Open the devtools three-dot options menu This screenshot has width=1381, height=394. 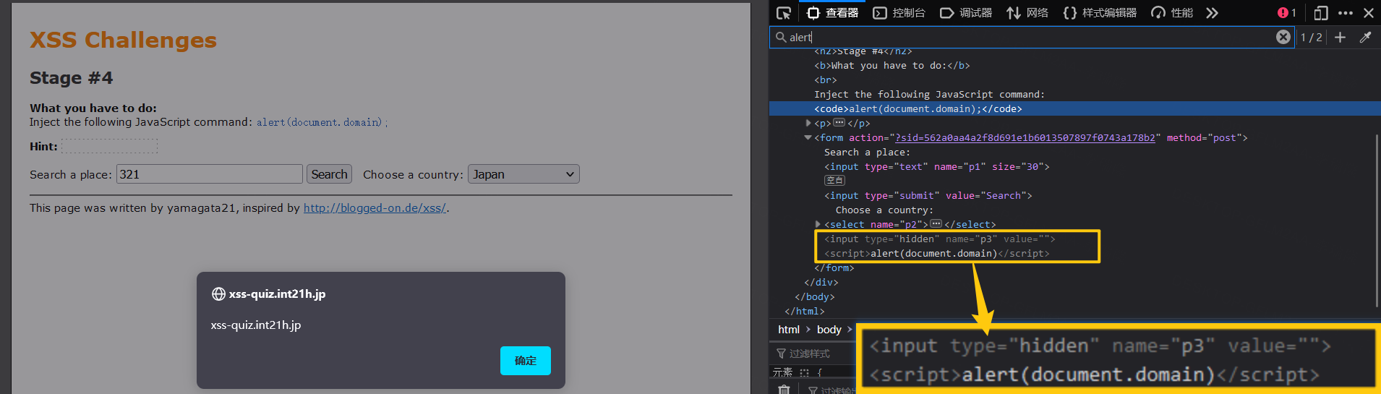(x=1345, y=13)
